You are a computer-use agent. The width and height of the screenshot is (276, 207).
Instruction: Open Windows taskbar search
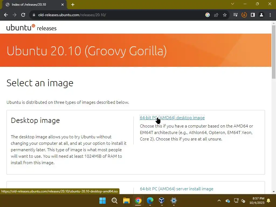click(114, 201)
